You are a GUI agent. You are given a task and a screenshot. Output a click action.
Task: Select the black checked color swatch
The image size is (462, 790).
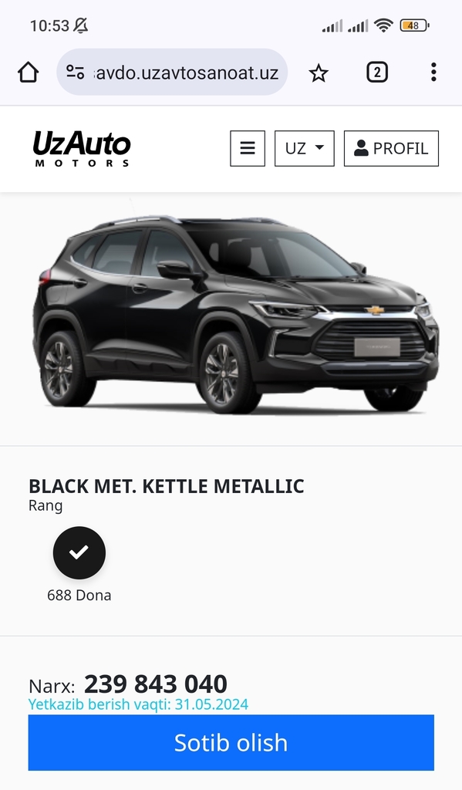[x=79, y=552]
